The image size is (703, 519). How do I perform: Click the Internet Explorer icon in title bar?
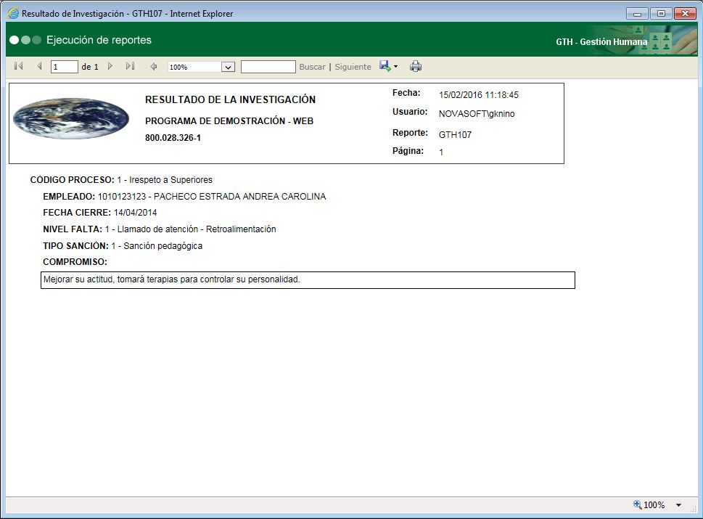pos(12,12)
